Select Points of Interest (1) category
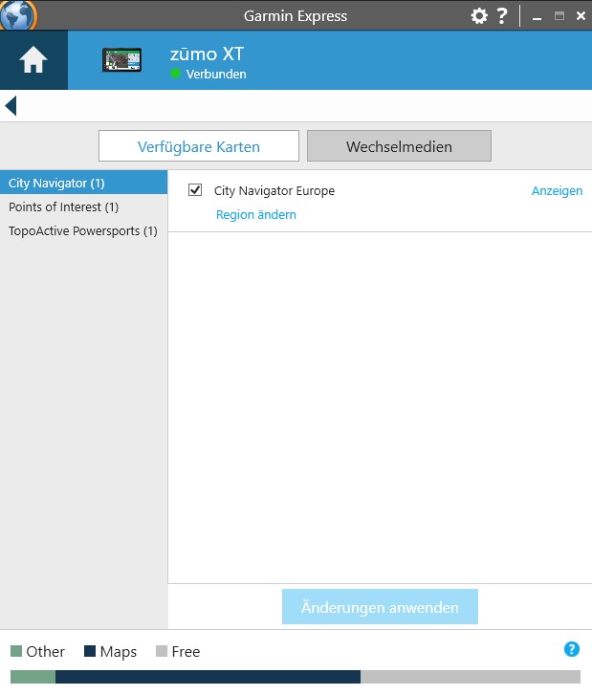The height and width of the screenshot is (695, 592). click(83, 206)
